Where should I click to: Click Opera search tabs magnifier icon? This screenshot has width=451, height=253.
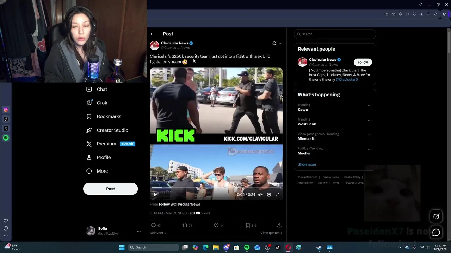[421, 5]
